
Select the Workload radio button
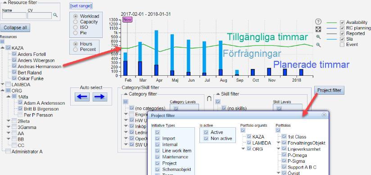click(76, 16)
